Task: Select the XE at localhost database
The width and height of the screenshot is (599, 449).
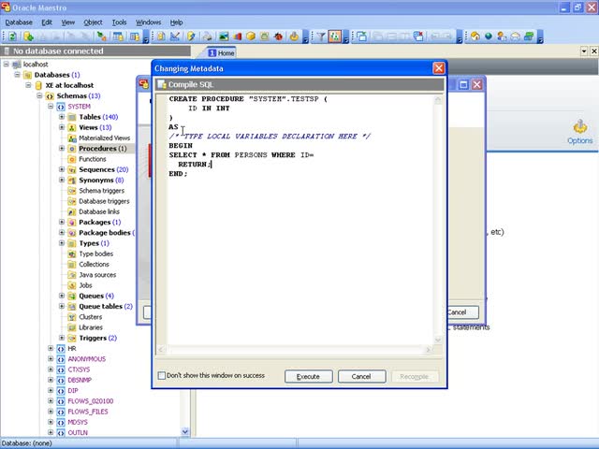Action: (69, 85)
